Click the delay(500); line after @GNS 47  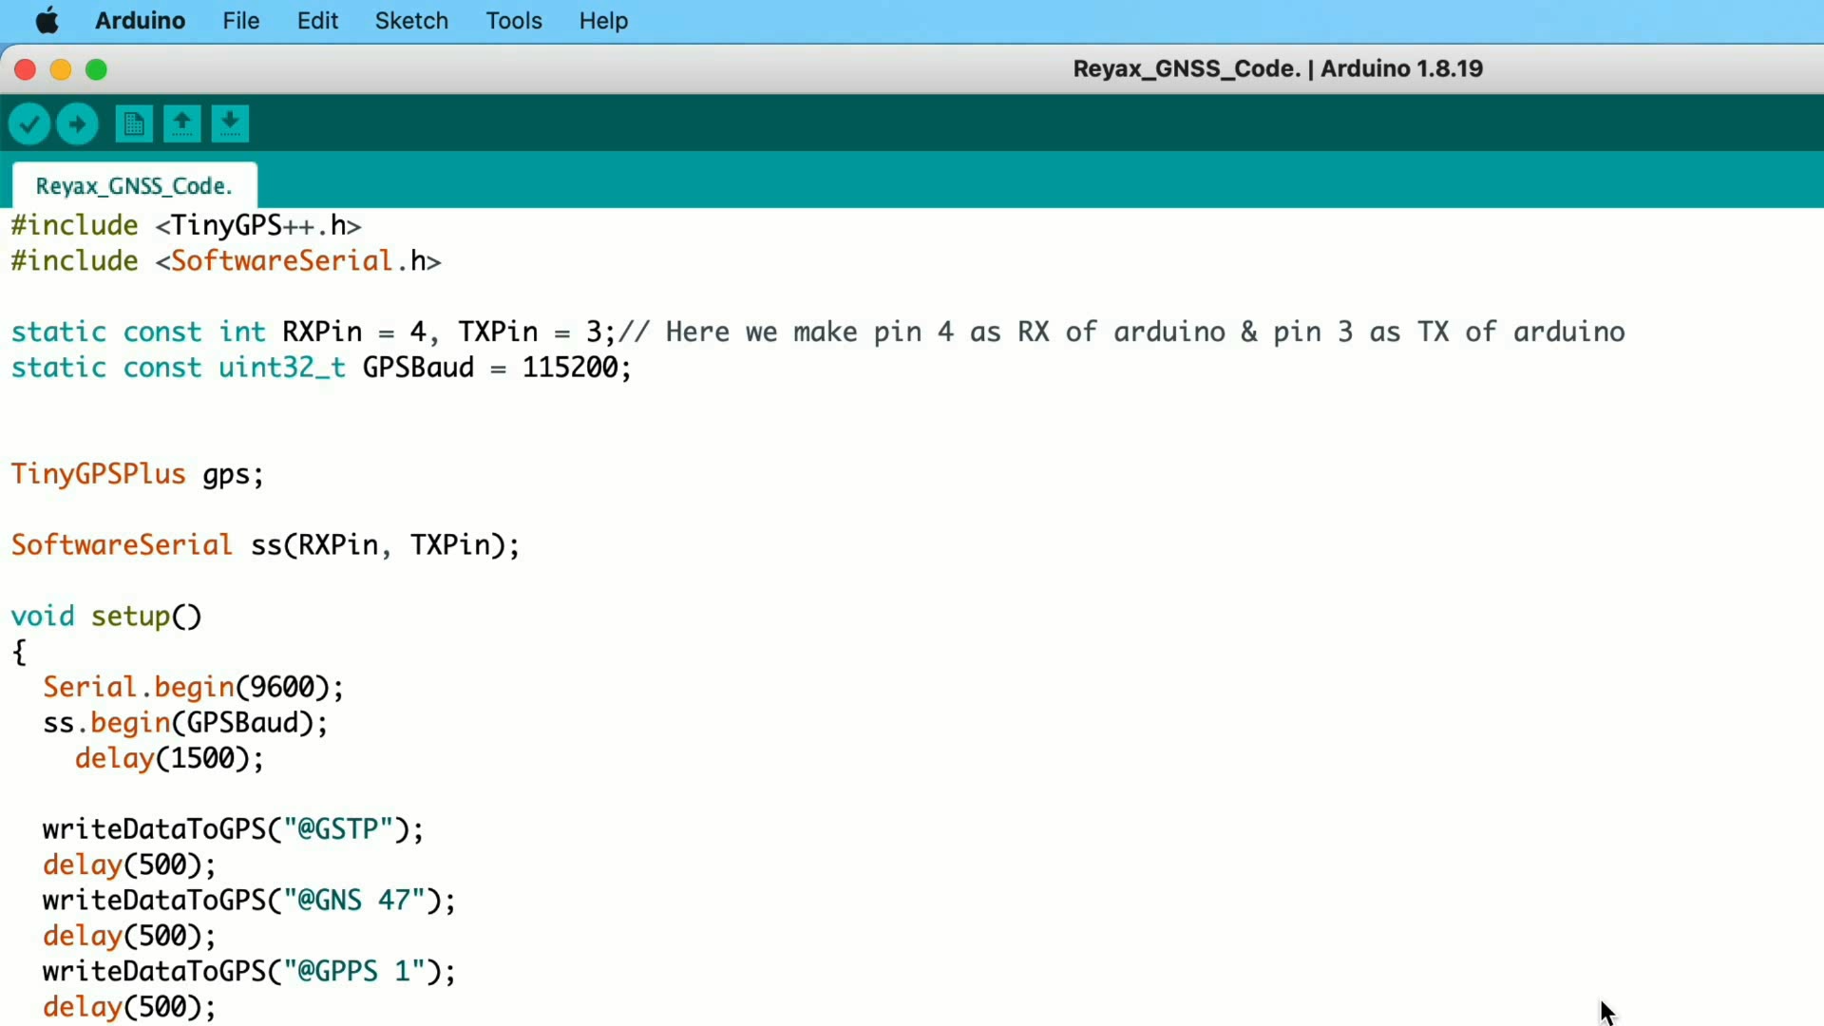click(x=129, y=937)
